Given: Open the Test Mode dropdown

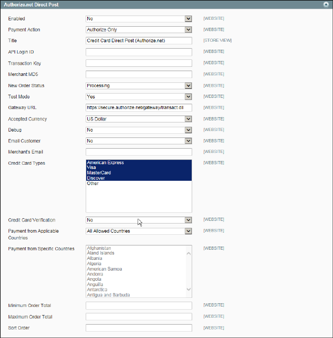Looking at the screenshot, I should [x=139, y=97].
